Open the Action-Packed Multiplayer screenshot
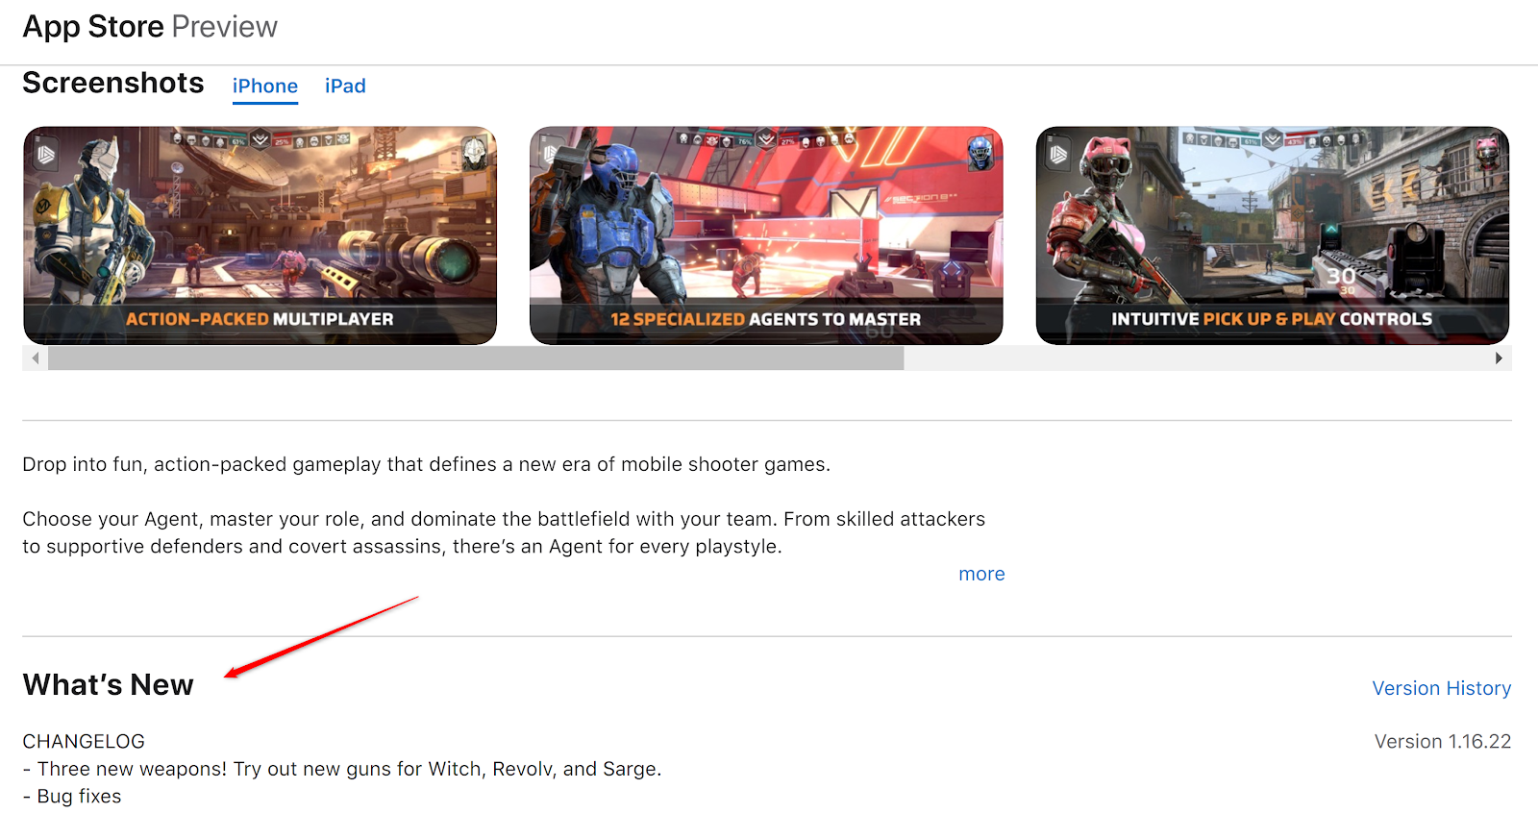 260,235
